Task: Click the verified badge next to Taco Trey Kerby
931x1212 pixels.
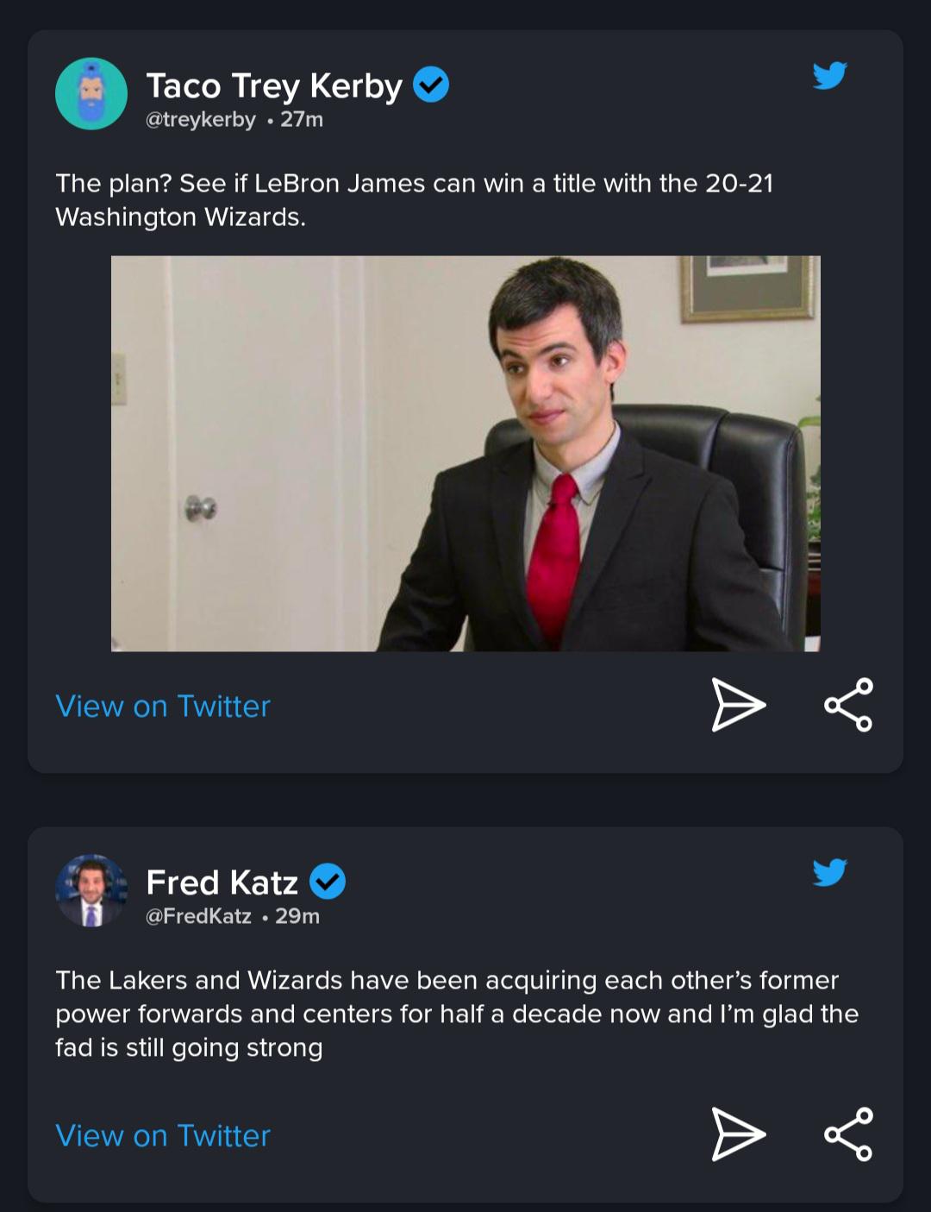Action: (x=431, y=85)
